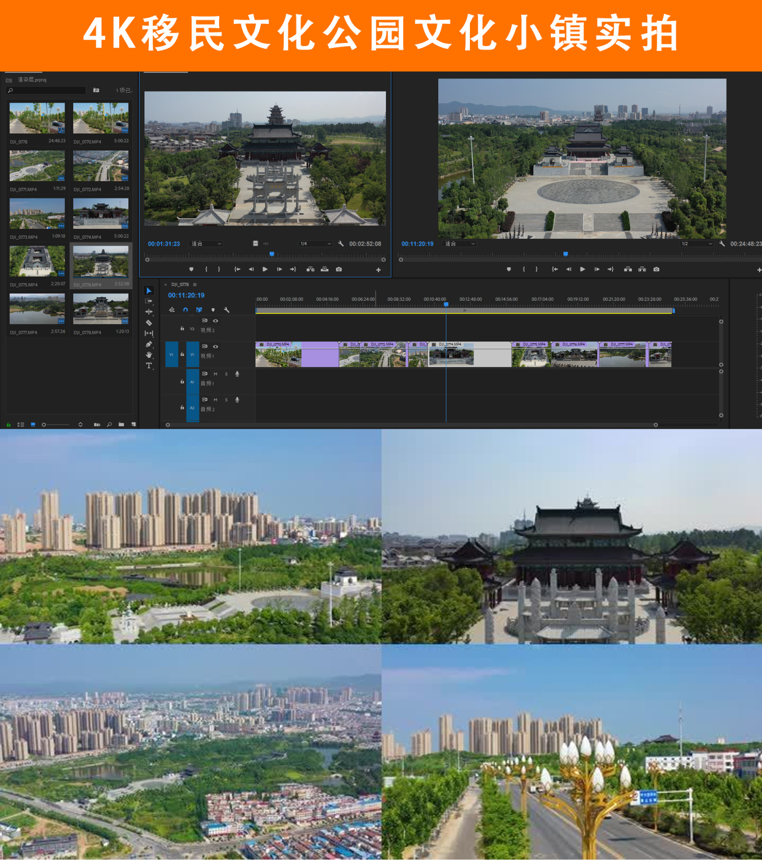Open timeline display settings wrench
Image resolution: width=762 pixels, height=860 pixels.
click(x=226, y=310)
